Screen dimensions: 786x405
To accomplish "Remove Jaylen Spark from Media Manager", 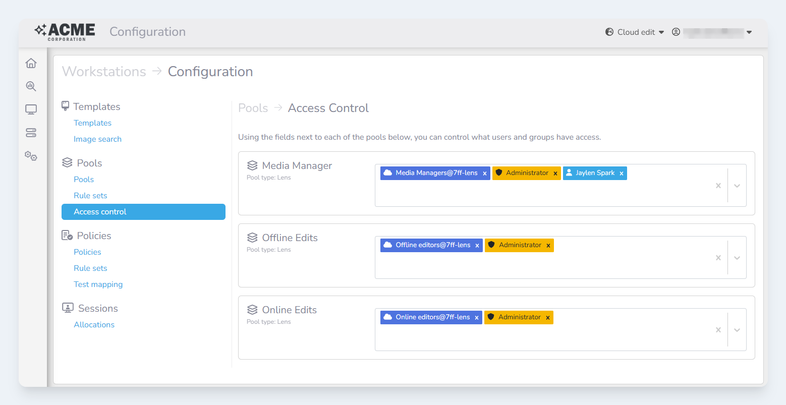I will [622, 173].
